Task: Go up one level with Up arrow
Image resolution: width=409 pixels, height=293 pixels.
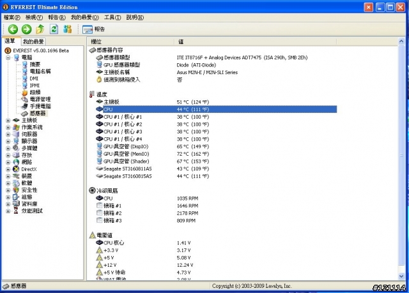Action: click(40, 29)
